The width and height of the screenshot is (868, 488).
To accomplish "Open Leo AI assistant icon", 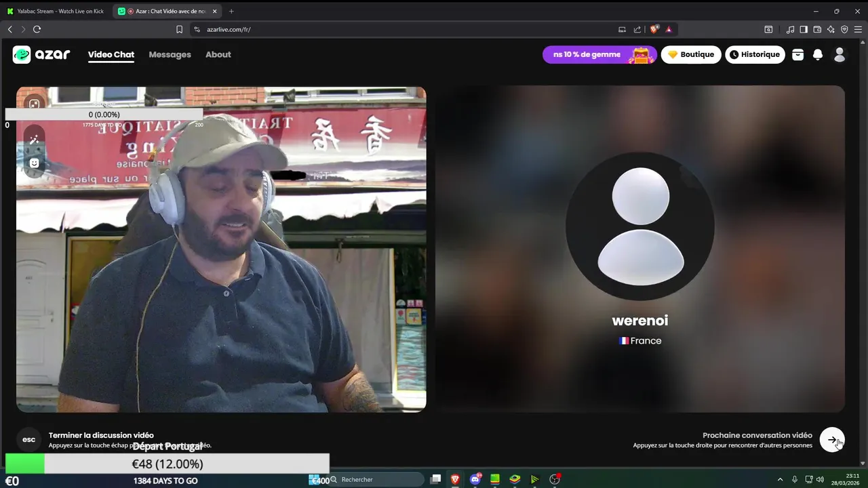I will click(x=831, y=29).
